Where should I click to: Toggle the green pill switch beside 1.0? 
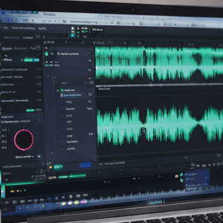point(46,54)
